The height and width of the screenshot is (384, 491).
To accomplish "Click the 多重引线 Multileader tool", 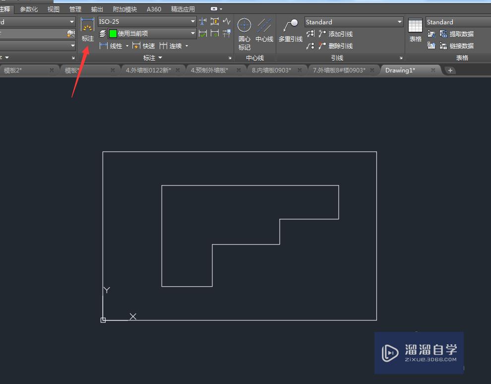I will 290,30.
